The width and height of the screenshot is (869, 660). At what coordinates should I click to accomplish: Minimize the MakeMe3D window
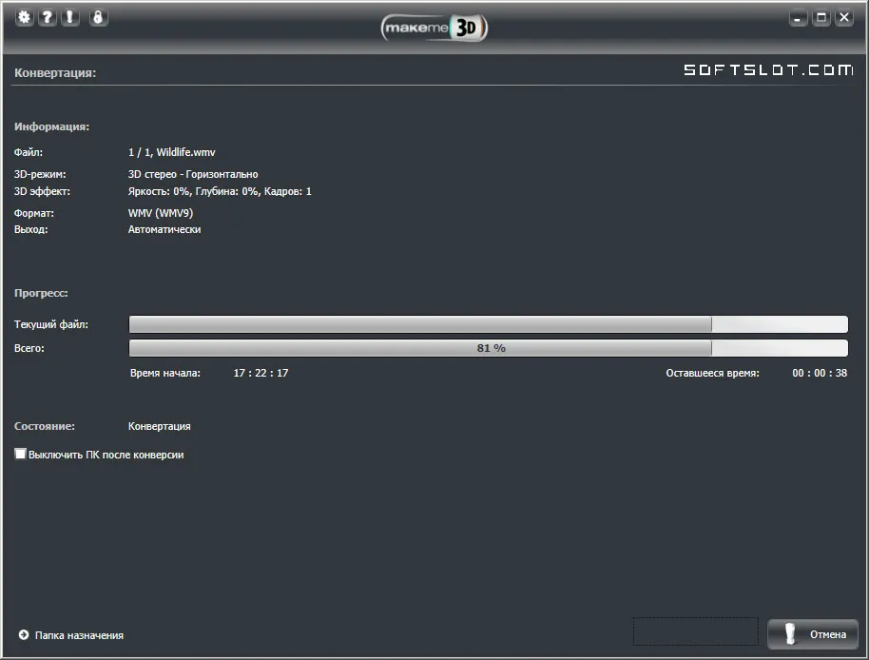tap(798, 18)
